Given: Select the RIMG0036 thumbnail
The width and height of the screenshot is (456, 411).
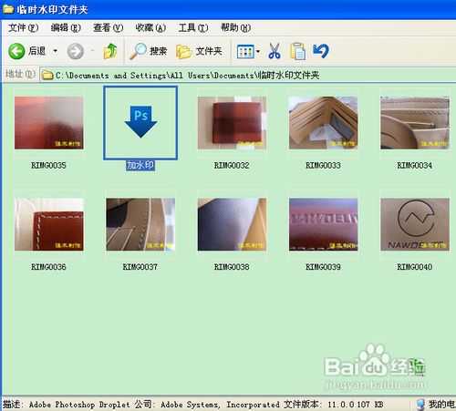Looking at the screenshot, I should pos(49,224).
